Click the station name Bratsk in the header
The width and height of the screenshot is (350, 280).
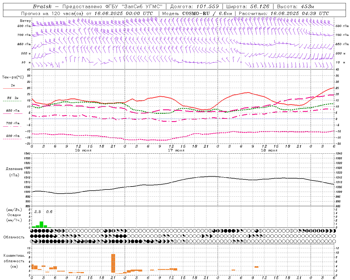(x=42, y=7)
